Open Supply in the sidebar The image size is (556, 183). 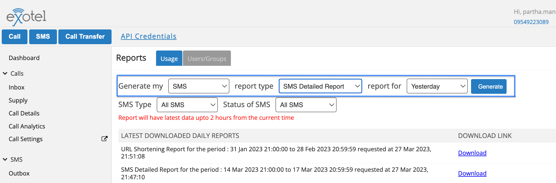[18, 100]
